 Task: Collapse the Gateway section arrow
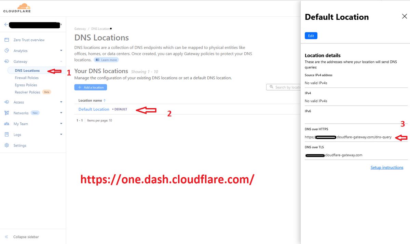tap(61, 62)
